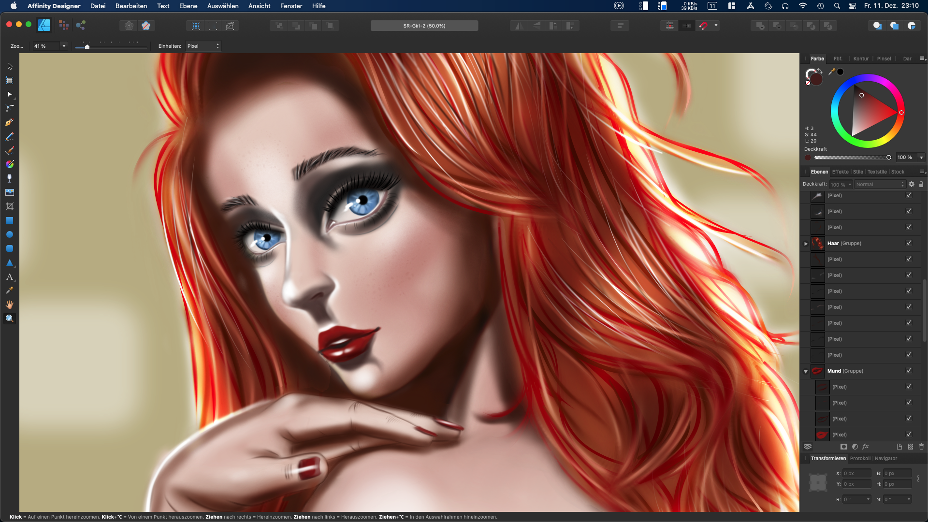
Task: Uncheck the topmost Pixel layer visibility
Action: (909, 195)
